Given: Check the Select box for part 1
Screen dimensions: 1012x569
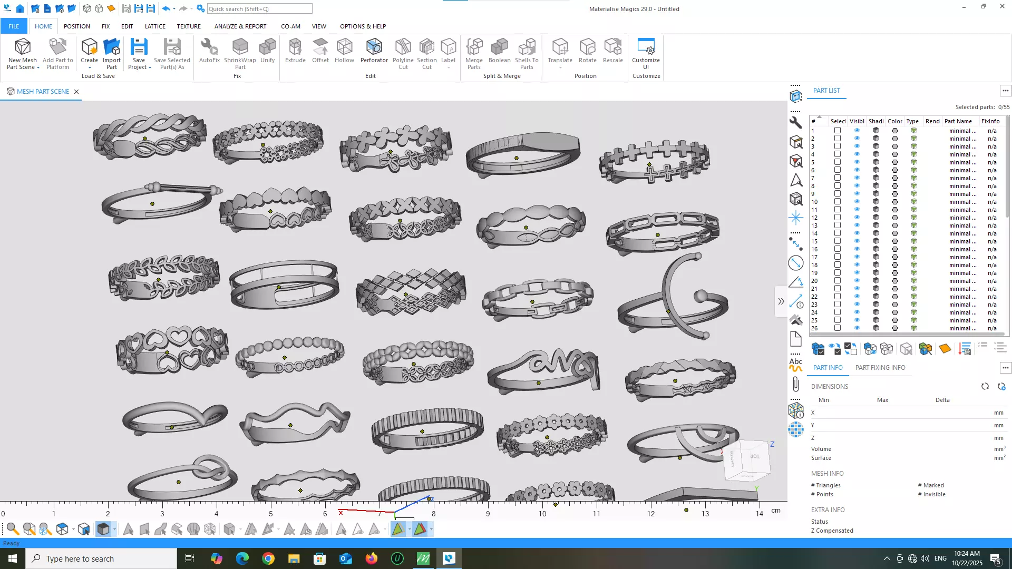Looking at the screenshot, I should pyautogui.click(x=837, y=130).
